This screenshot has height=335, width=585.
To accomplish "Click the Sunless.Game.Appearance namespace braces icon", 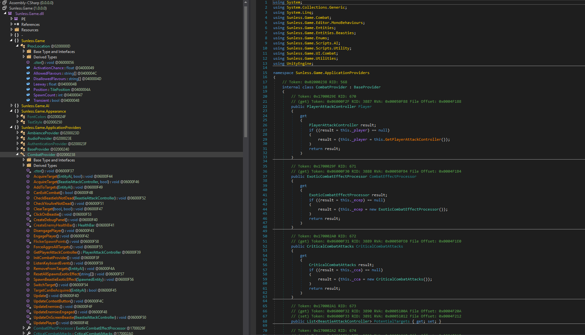I will [x=17, y=111].
